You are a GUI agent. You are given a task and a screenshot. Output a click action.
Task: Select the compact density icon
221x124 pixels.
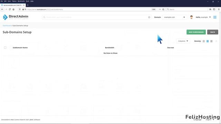click(x=204, y=41)
